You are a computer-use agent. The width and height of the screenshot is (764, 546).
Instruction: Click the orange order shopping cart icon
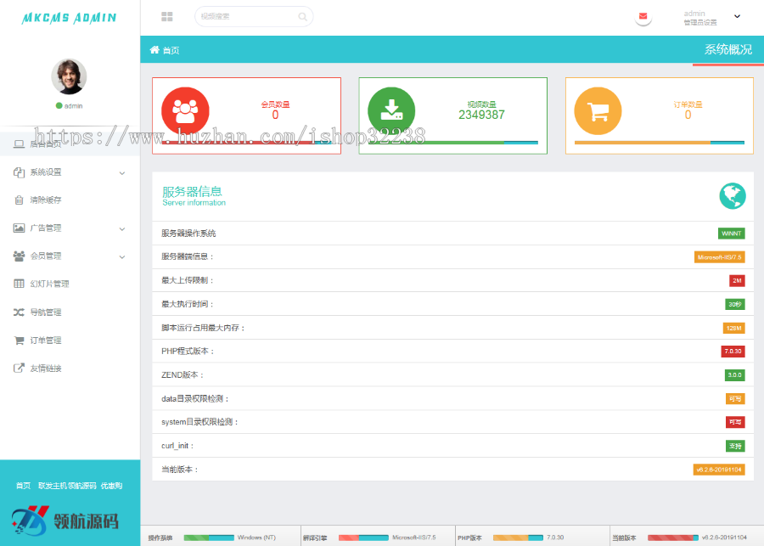pyautogui.click(x=599, y=110)
